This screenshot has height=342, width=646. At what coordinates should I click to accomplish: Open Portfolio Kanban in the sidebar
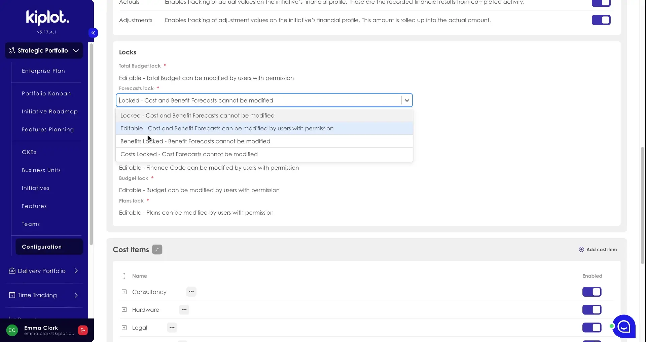(x=46, y=93)
